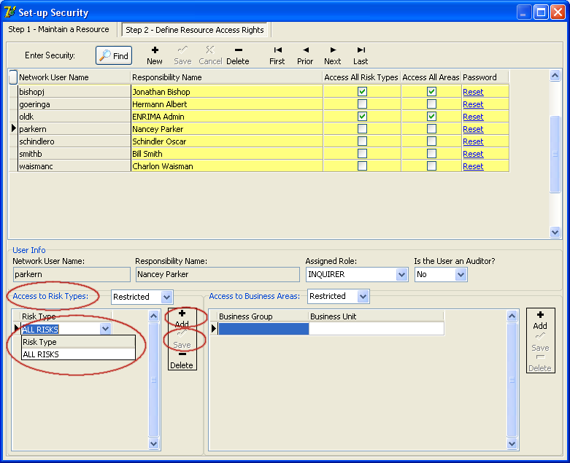Jump to the Last record
Viewport: 570px width, 463px height.
(361, 55)
